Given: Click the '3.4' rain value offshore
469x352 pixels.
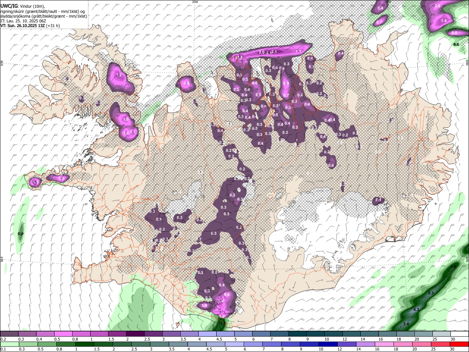Looking at the screenshot, I should 406,324.
